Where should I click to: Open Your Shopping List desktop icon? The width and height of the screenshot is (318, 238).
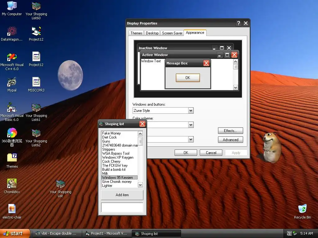[x=61, y=188]
